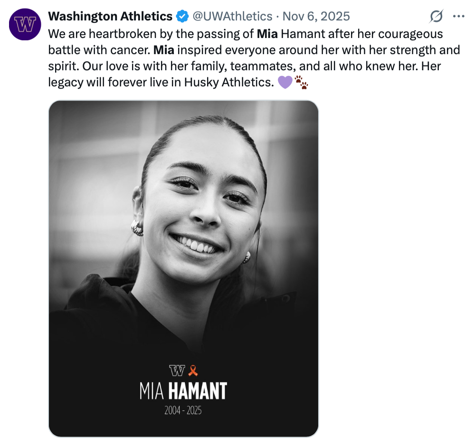
Task: Click the second bold "Mia" starting a sentence
Action: click(164, 50)
